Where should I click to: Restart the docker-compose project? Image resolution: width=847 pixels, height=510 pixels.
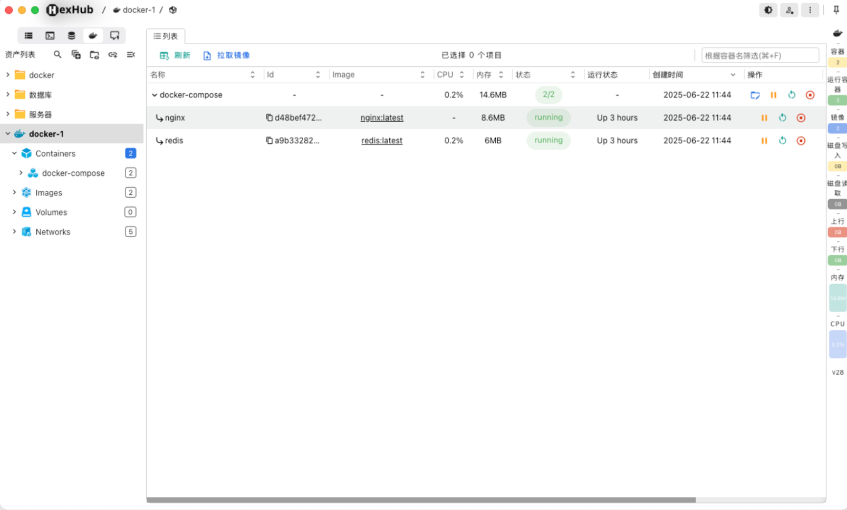792,95
